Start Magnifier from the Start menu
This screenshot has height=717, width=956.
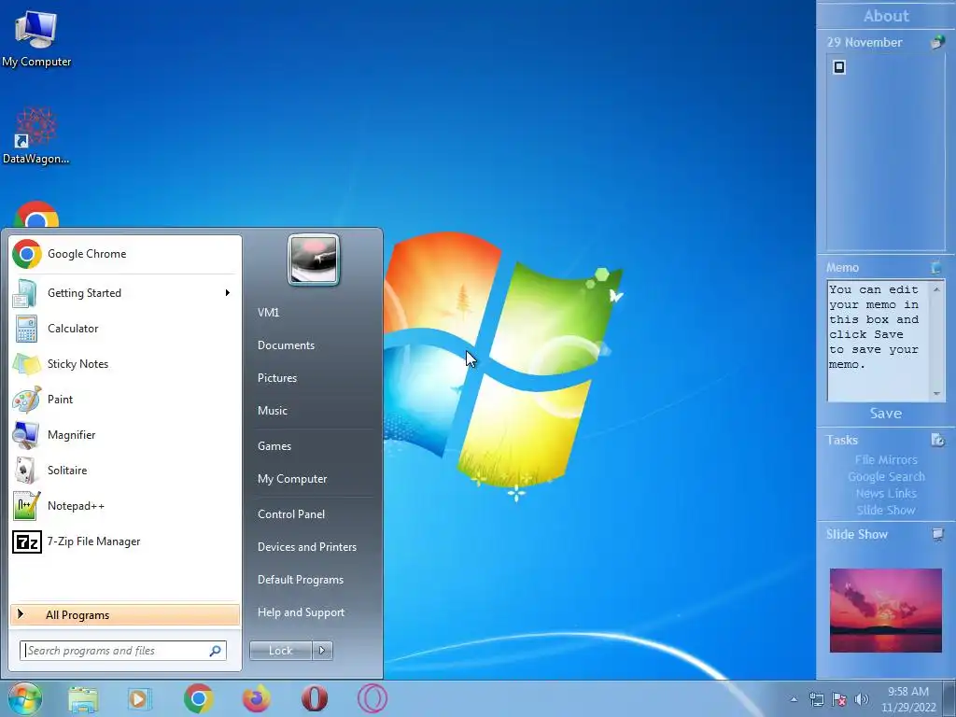tap(125, 435)
